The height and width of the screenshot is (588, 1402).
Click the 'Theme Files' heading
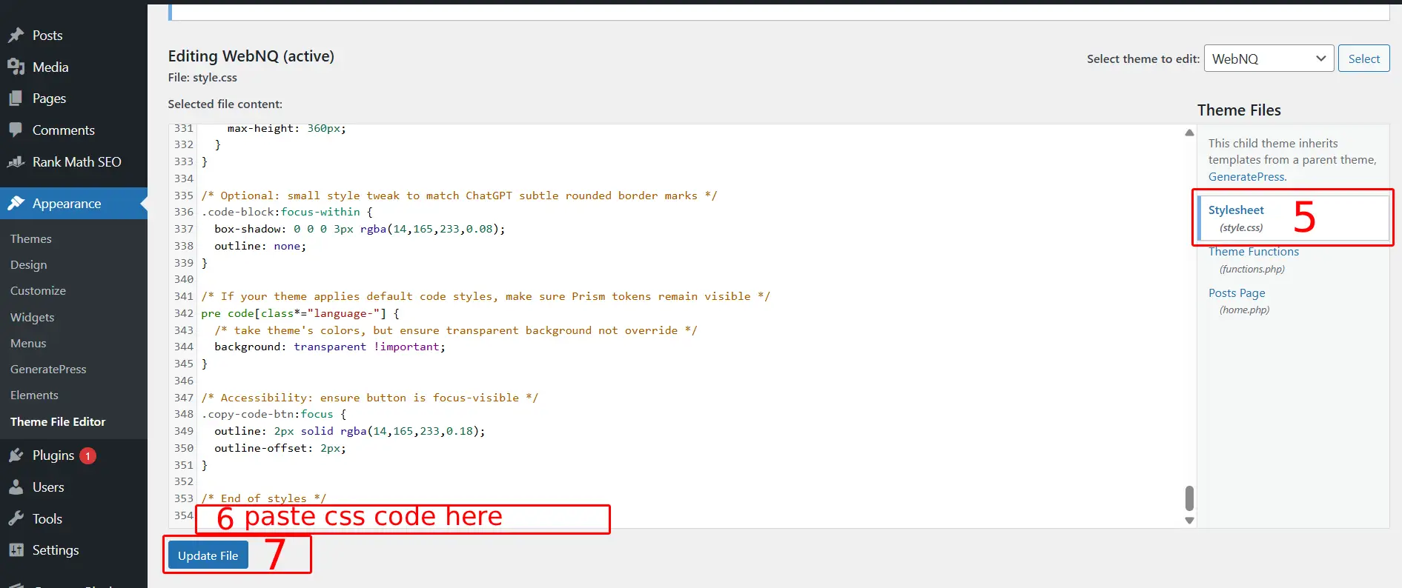pyautogui.click(x=1239, y=110)
